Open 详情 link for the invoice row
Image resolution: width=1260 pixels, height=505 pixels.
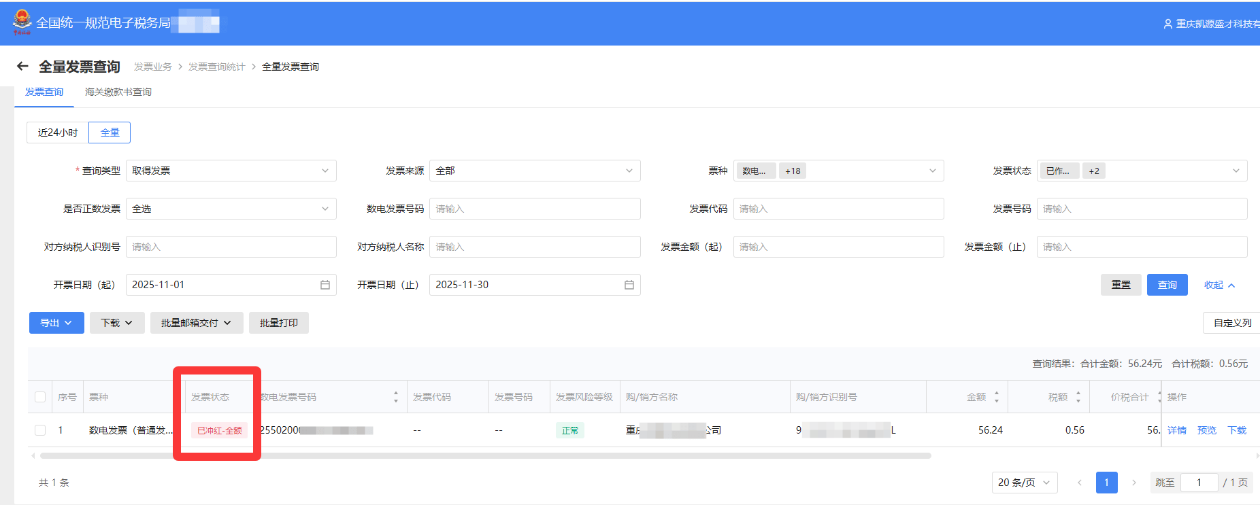1176,430
